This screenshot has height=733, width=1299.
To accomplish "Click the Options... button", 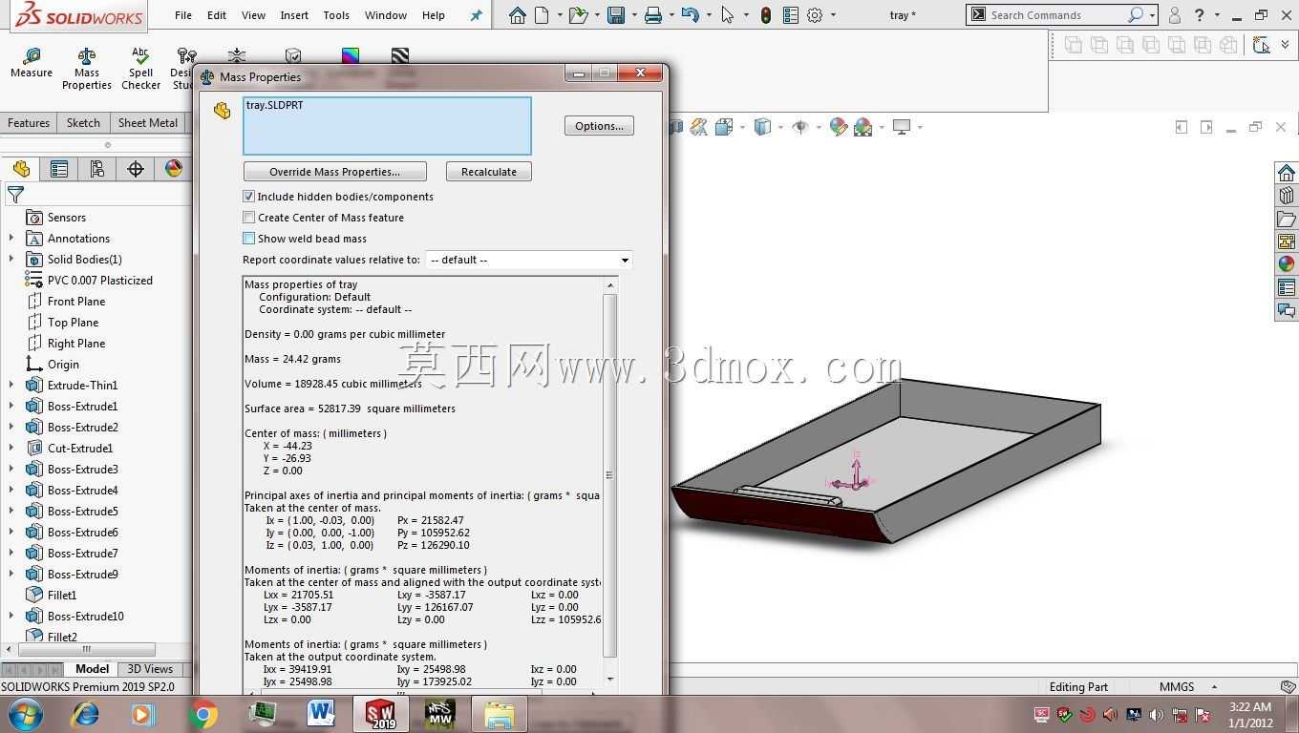I will tap(599, 126).
